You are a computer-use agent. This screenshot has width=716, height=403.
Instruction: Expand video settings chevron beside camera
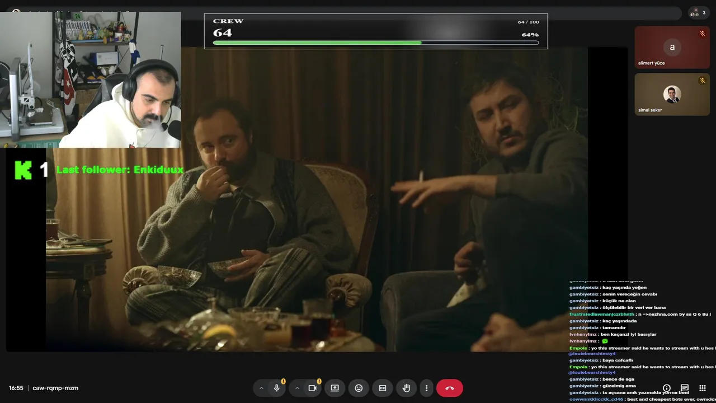(297, 388)
